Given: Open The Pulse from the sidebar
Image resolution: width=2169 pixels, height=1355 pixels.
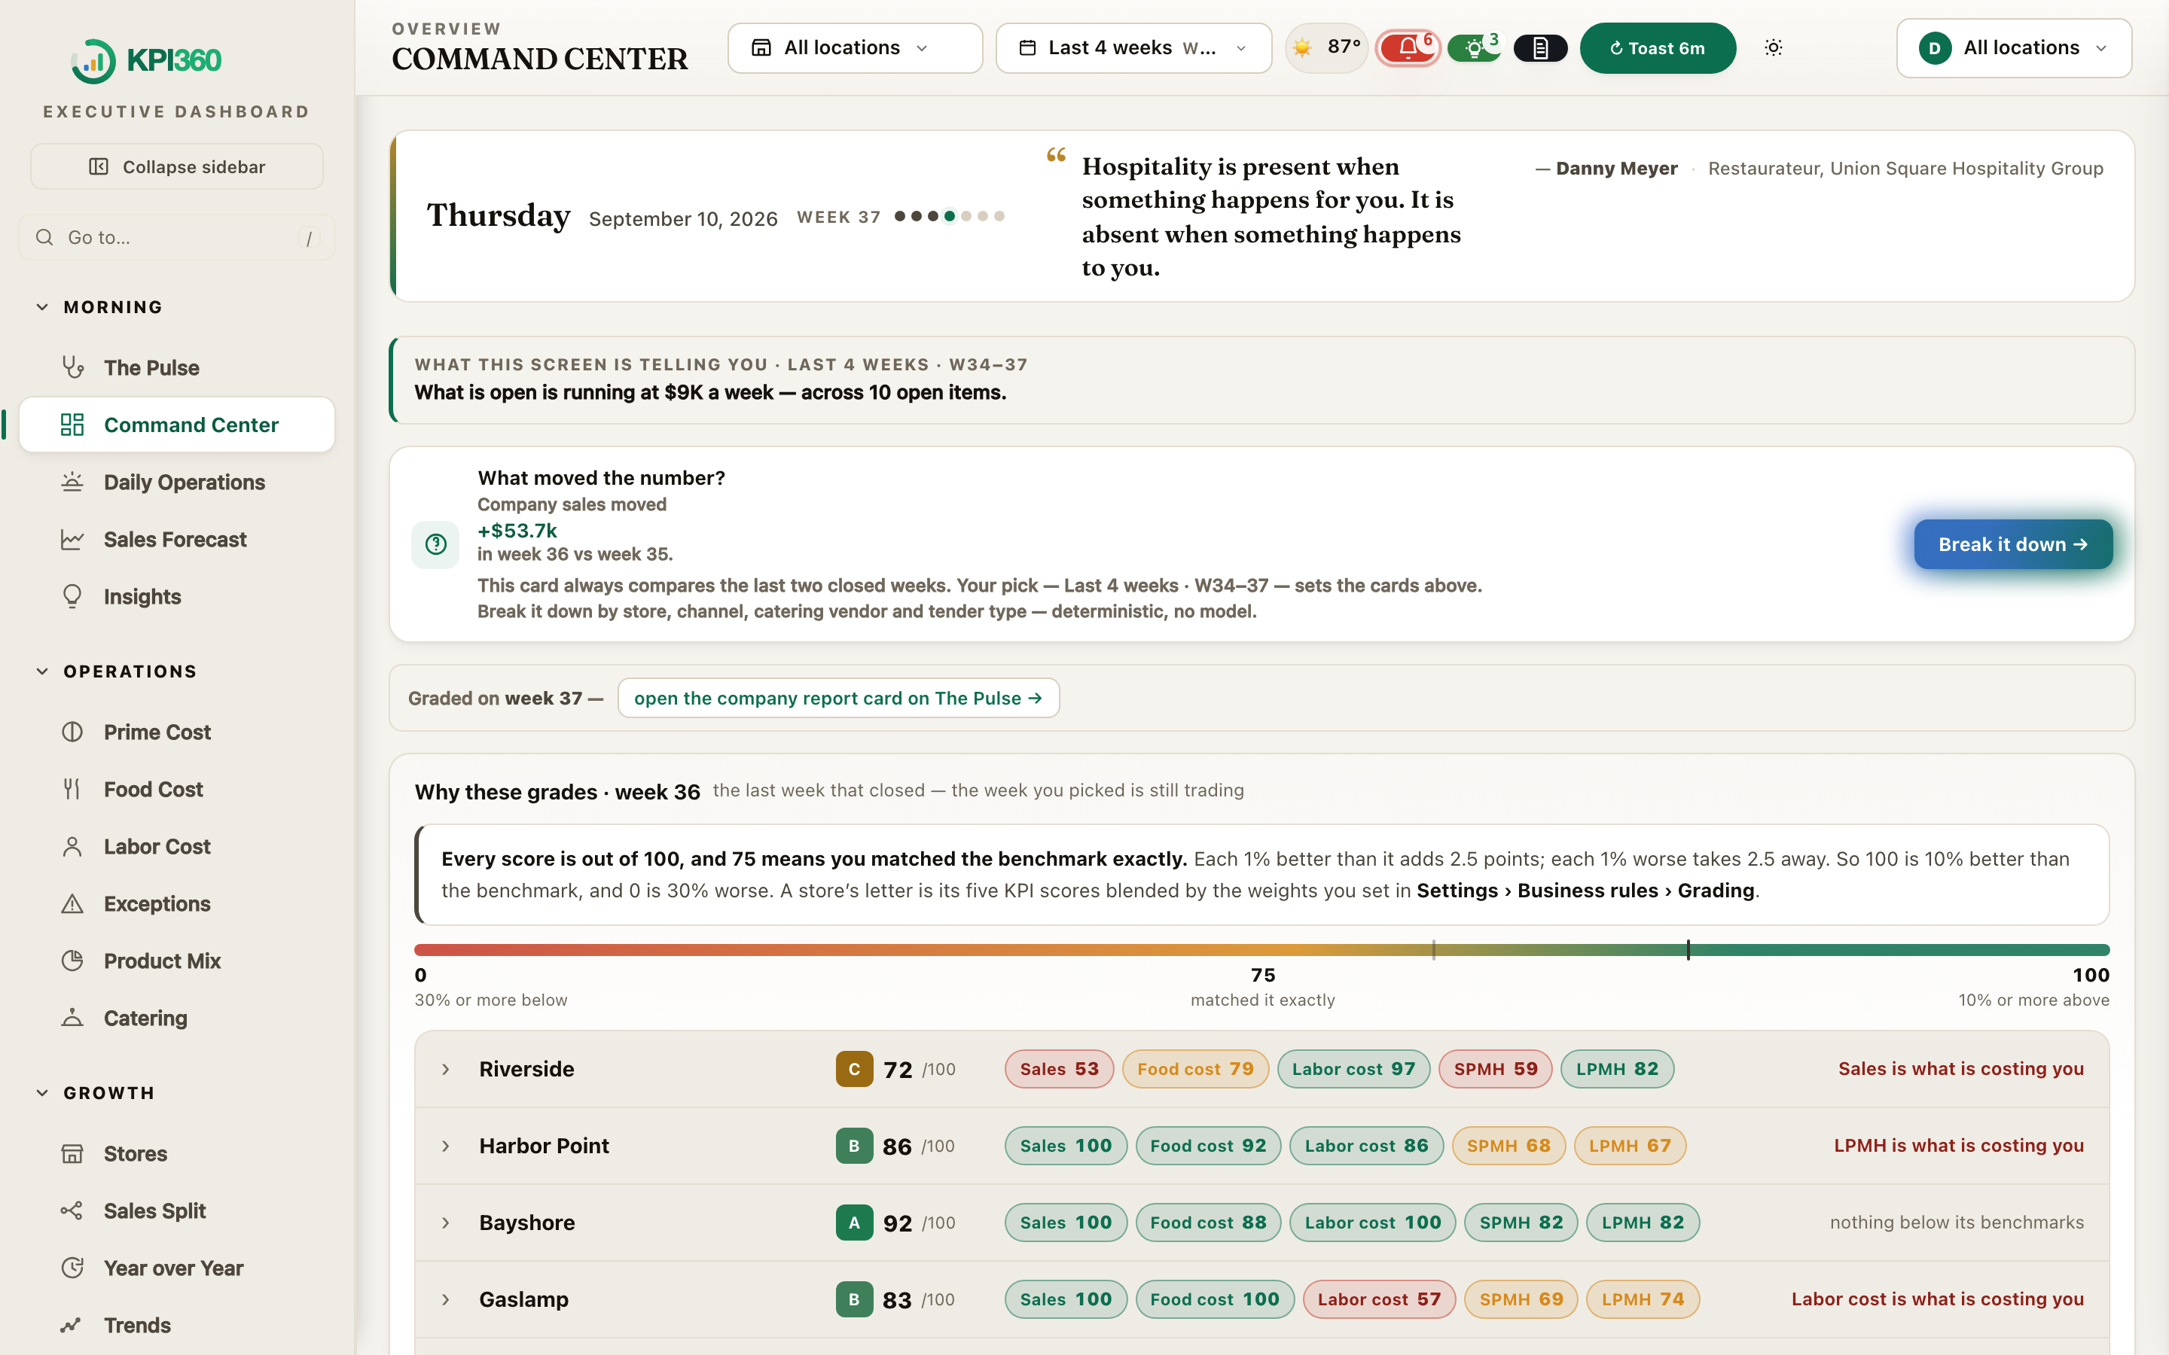Looking at the screenshot, I should 176,367.
